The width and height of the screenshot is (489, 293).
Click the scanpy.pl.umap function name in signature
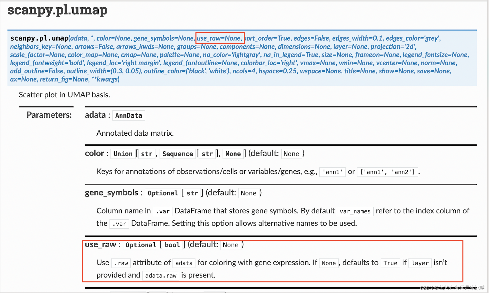[39, 38]
